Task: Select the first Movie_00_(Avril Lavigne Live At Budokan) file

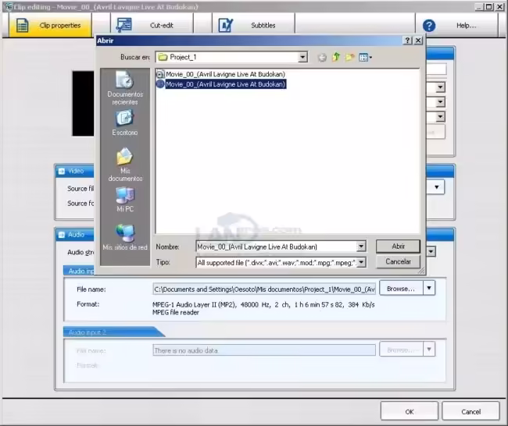Action: [x=220, y=74]
